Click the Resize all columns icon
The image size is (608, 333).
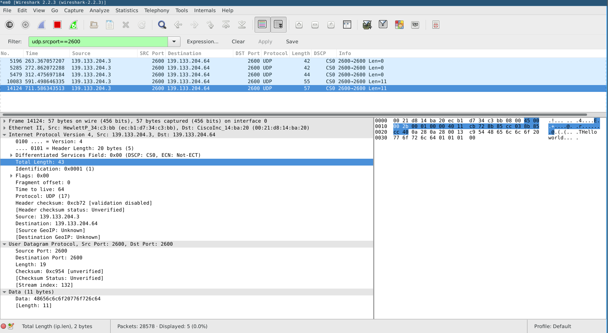coord(347,25)
